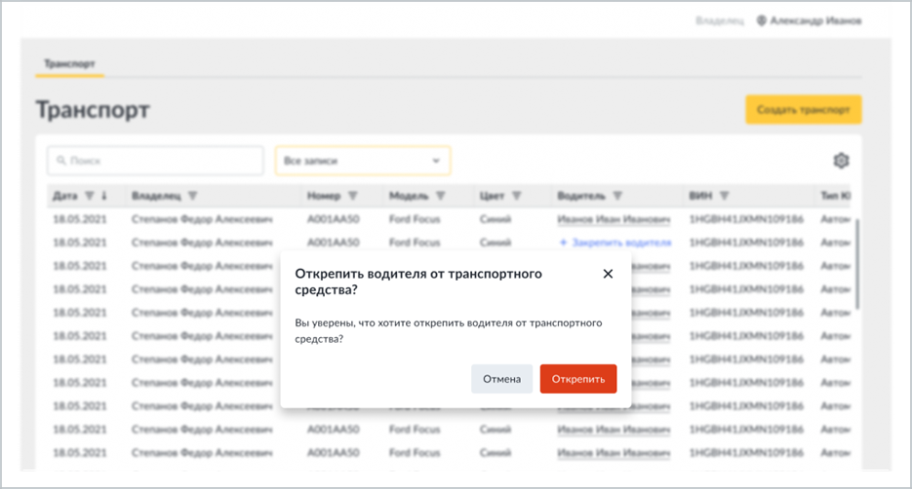Screen dimensions: 912x489
Task: Click the filter icon next to ВИН
Action: coord(724,196)
